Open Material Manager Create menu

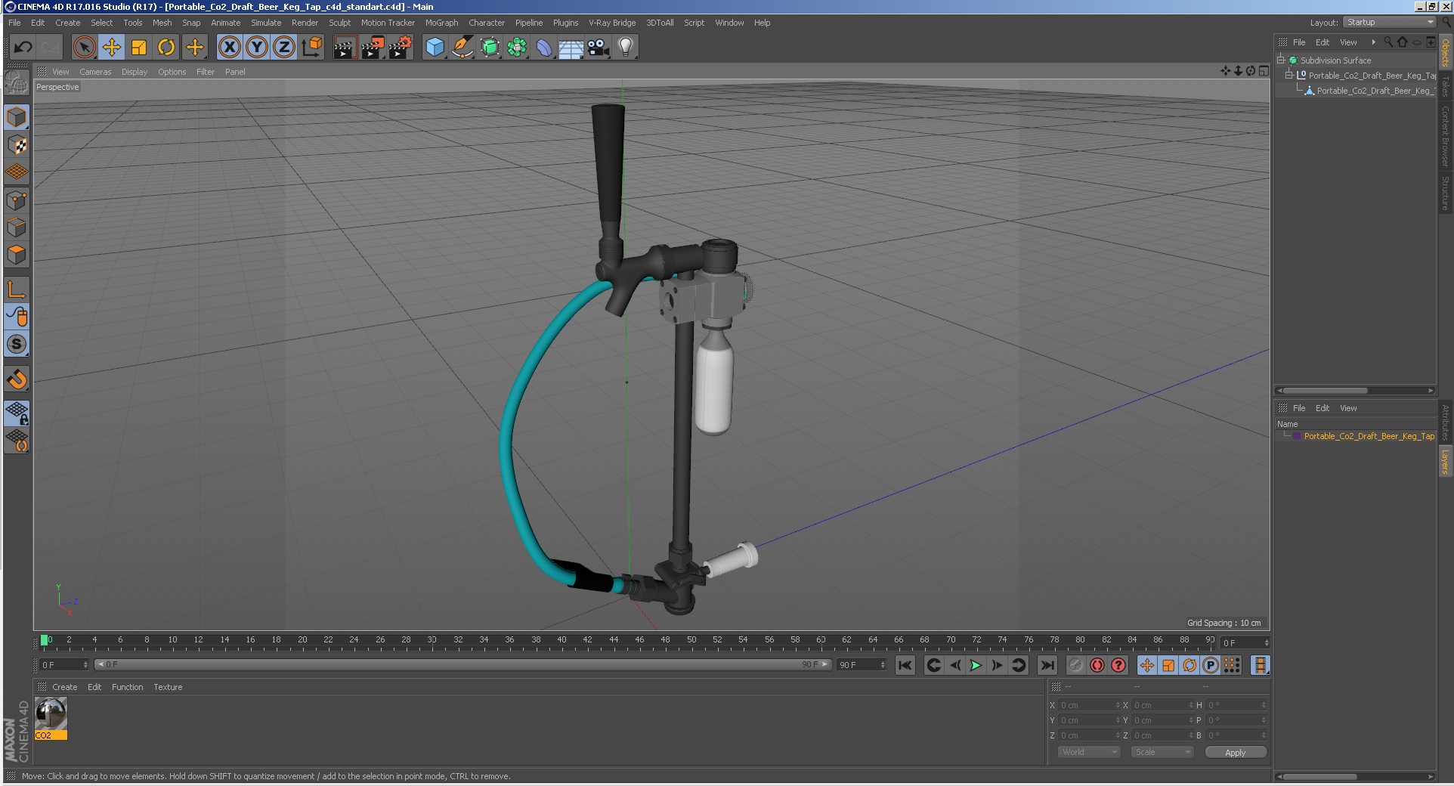(x=64, y=687)
